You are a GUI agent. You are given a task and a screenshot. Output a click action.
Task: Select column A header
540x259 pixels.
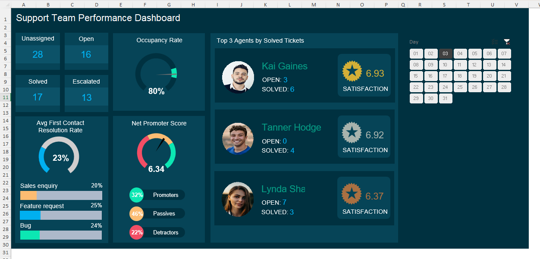(x=23, y=4)
